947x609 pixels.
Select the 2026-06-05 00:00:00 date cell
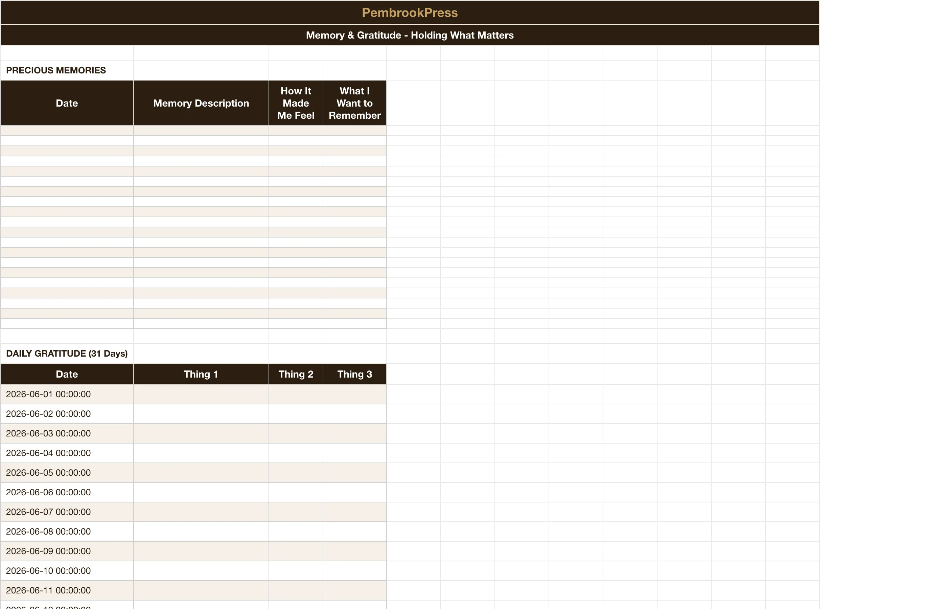[67, 473]
